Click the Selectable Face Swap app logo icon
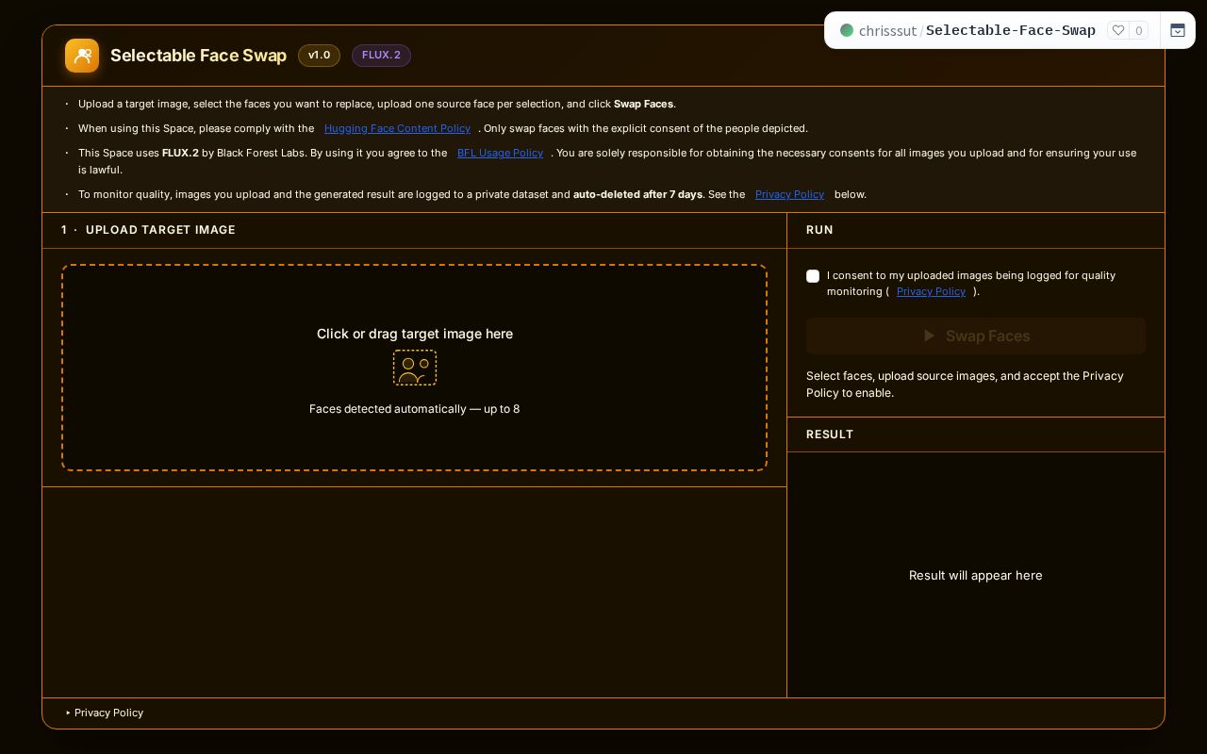Image resolution: width=1207 pixels, height=754 pixels. 82,56
